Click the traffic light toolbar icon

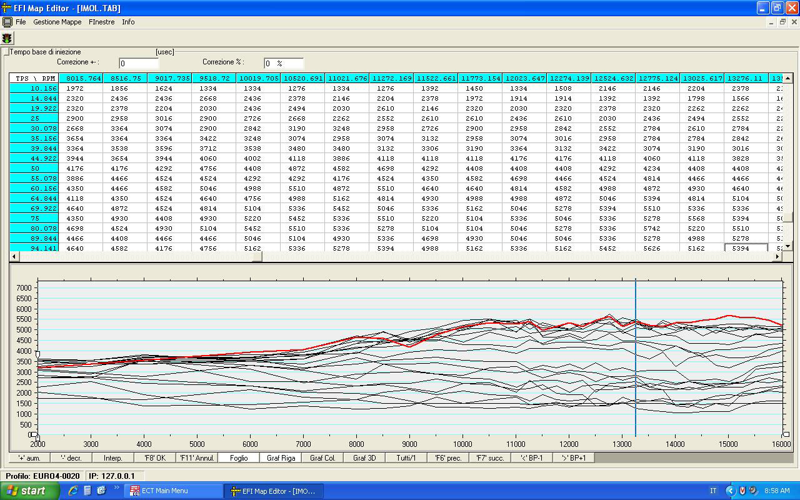8,39
